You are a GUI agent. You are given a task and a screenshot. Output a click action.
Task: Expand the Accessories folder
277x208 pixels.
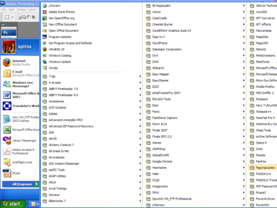click(91, 101)
